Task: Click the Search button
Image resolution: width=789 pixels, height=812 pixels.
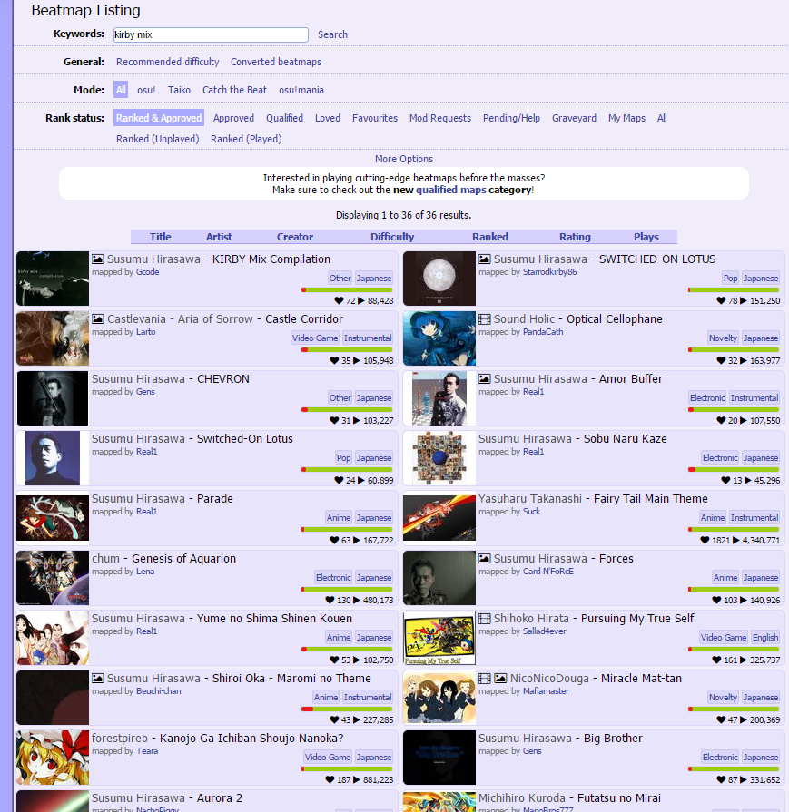Action: (332, 34)
